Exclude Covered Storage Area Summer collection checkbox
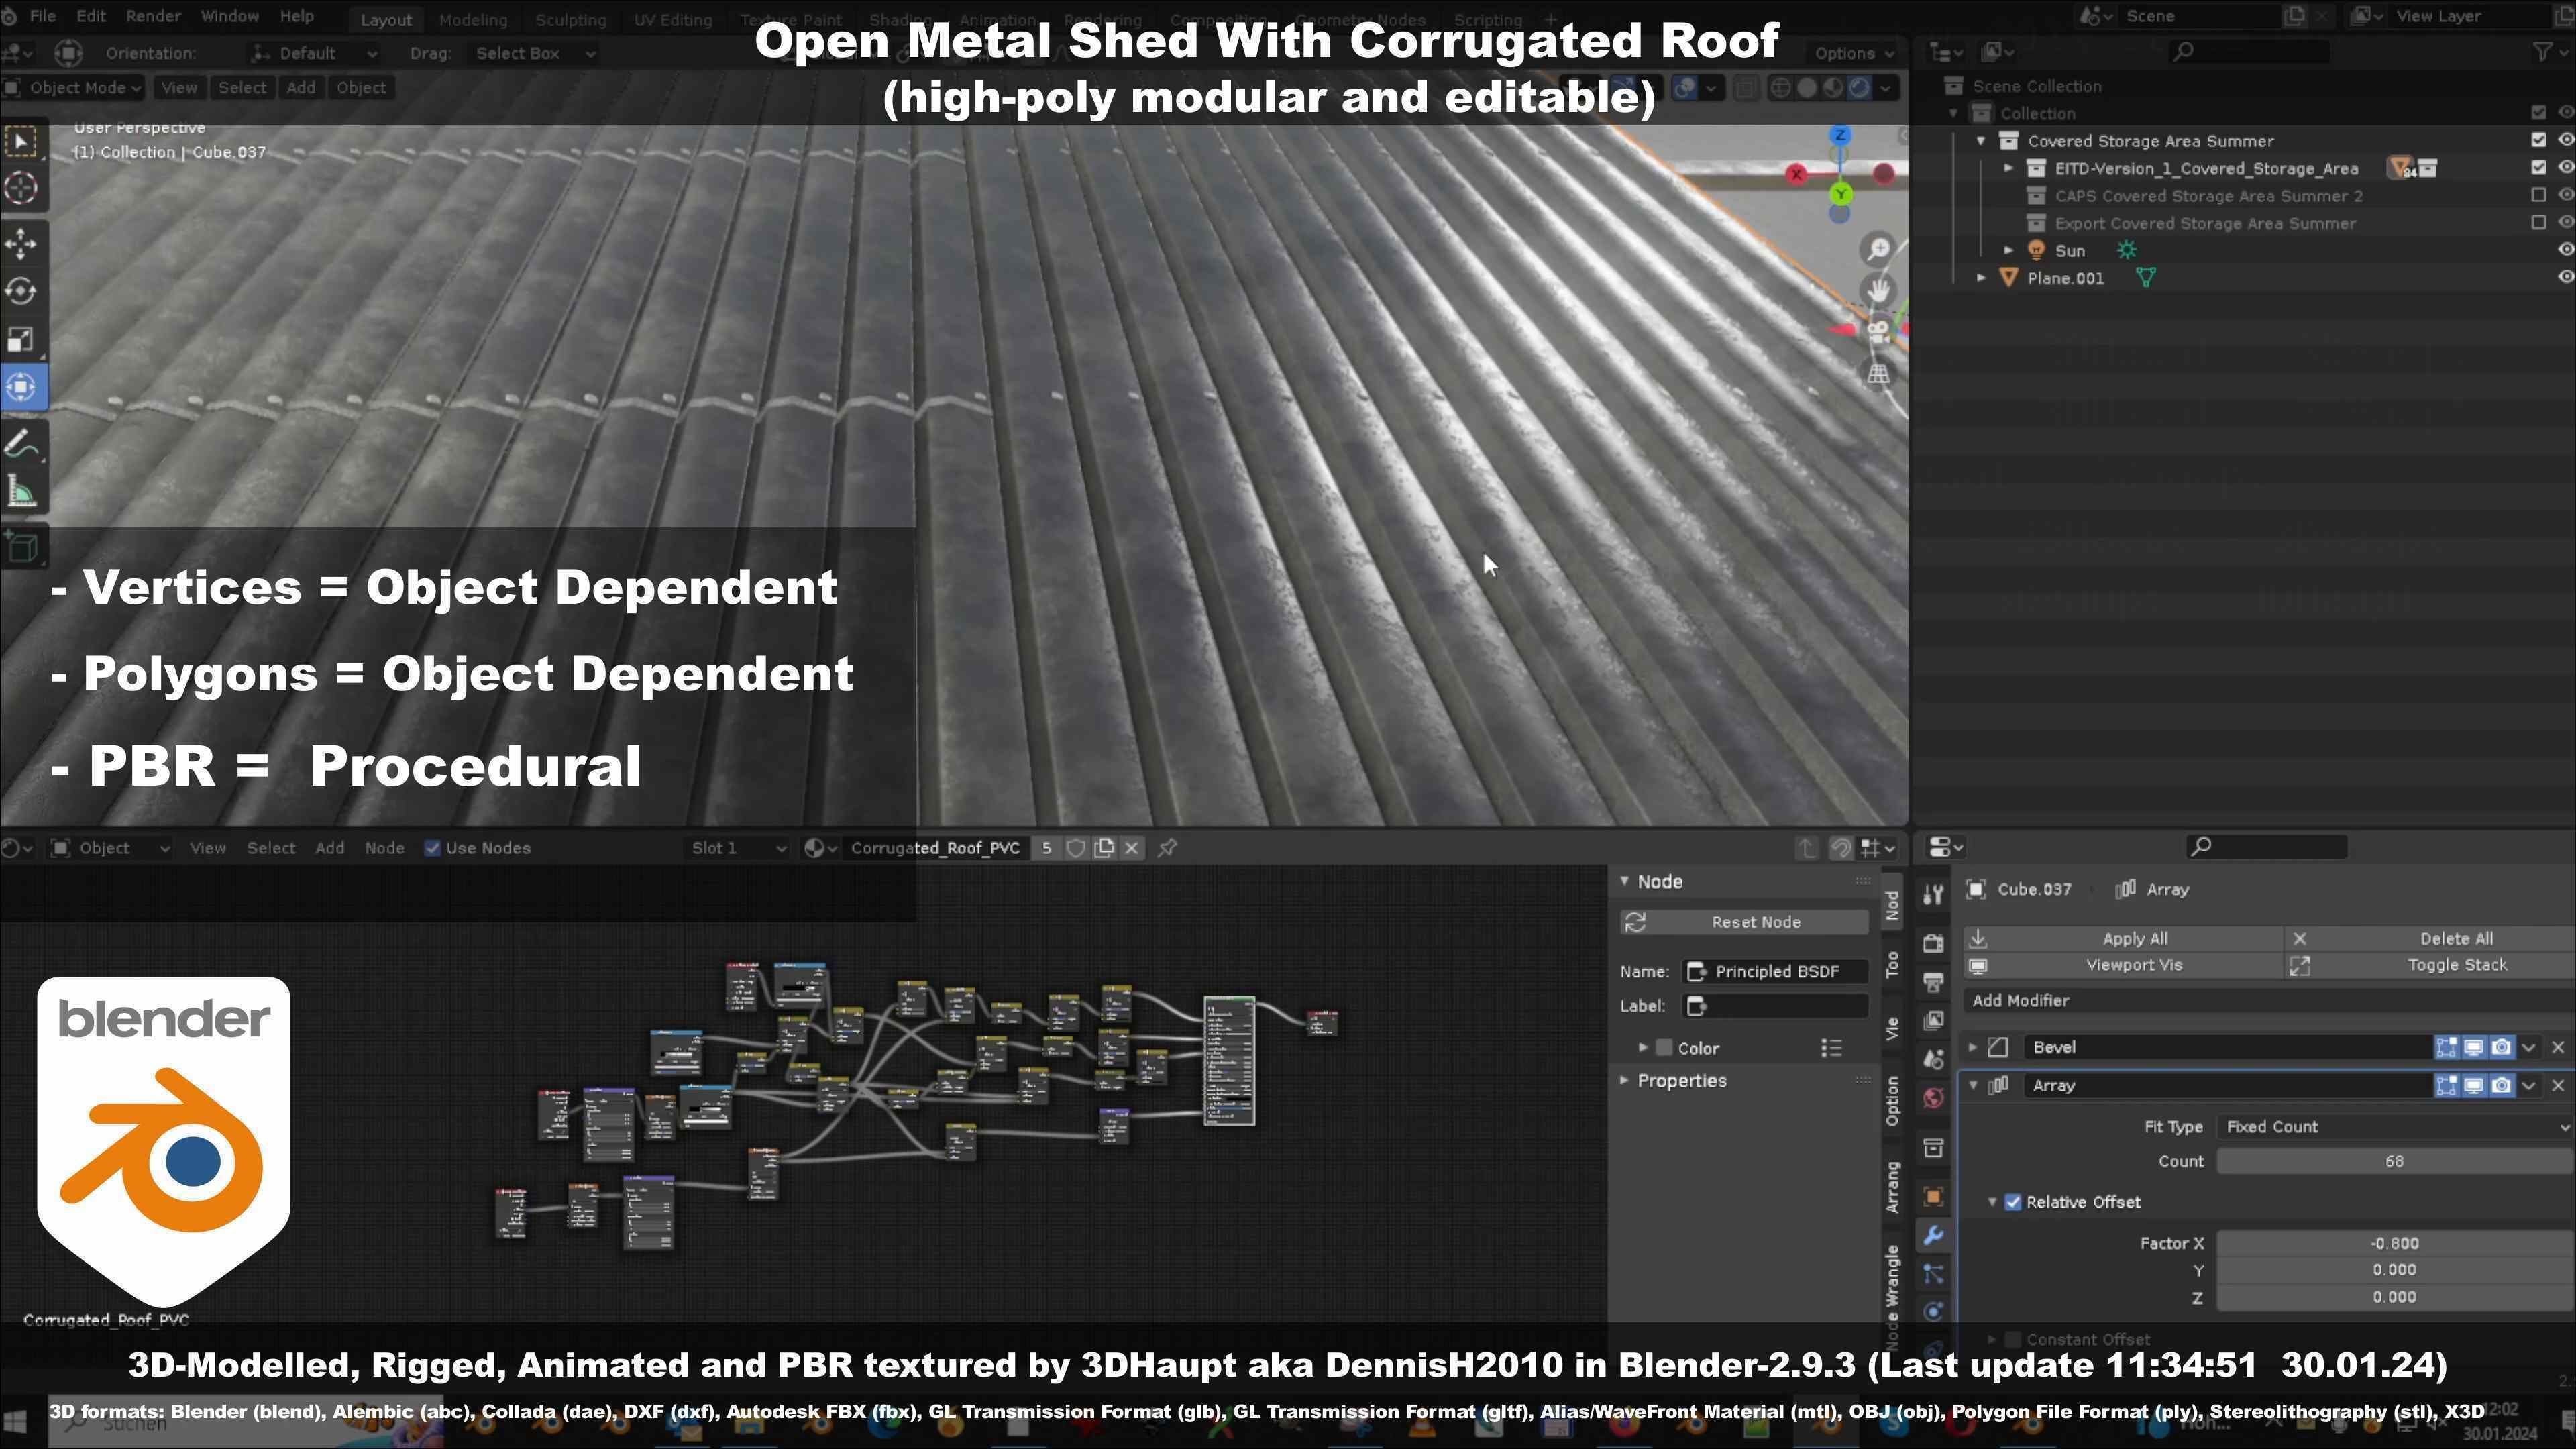The height and width of the screenshot is (1449, 2576). 2538,140
